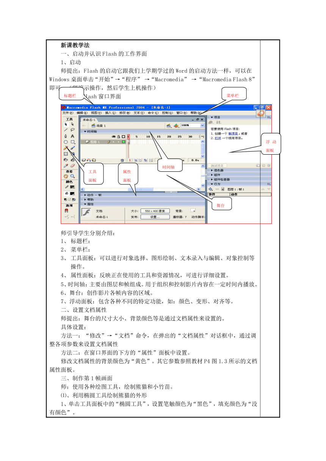Select the Free Transform tool

coord(66,154)
